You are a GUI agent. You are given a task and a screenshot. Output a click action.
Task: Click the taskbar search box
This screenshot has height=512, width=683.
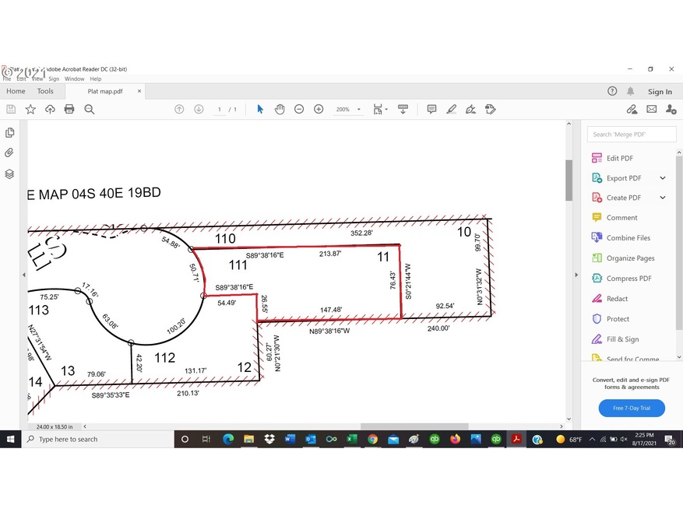97,440
